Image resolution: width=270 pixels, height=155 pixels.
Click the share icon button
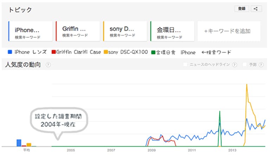pyautogui.click(x=256, y=9)
